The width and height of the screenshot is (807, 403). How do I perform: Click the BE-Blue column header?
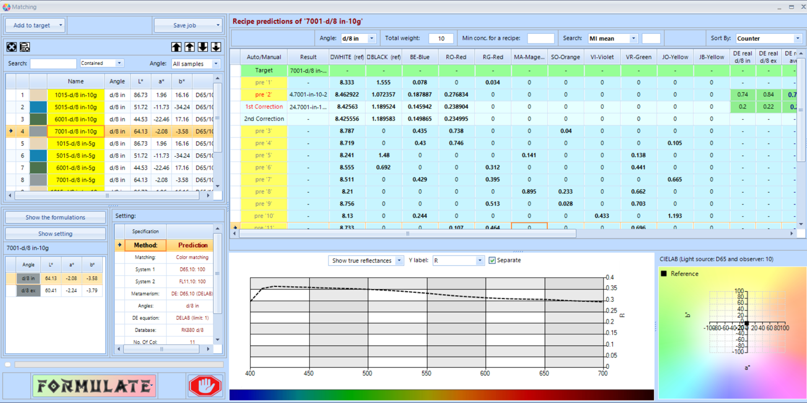coord(420,57)
